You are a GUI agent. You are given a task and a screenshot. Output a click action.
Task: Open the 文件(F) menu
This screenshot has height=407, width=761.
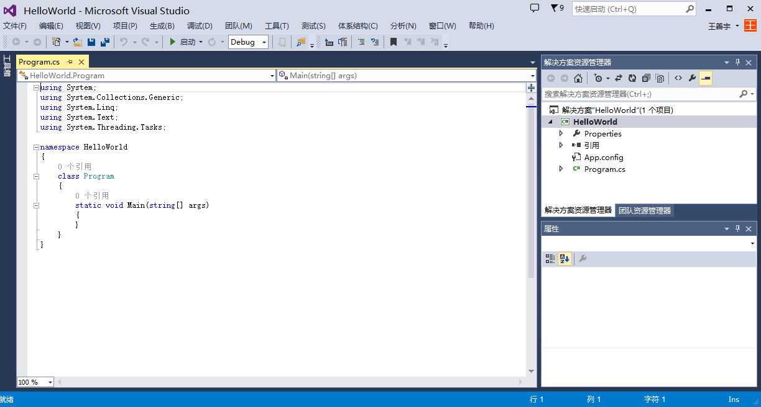click(15, 25)
